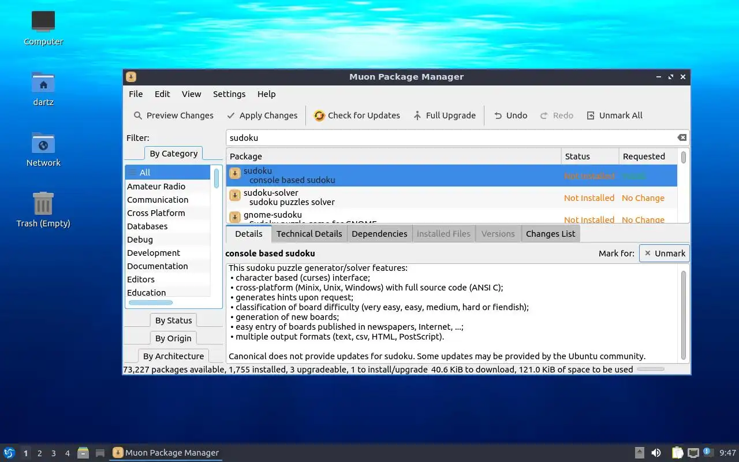Open the Settings menu
The height and width of the screenshot is (462, 739).
[229, 94]
